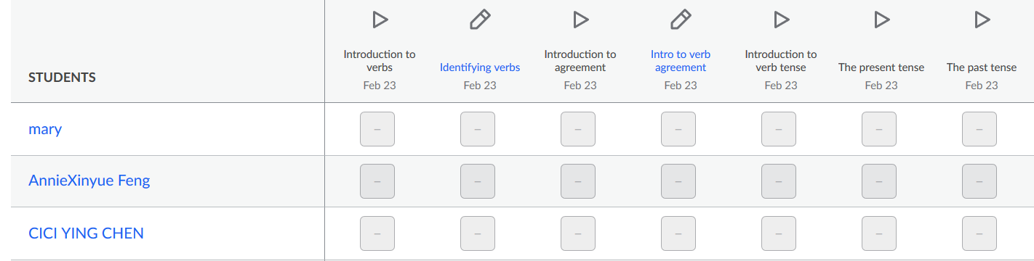1034x261 pixels.
Task: Click the play icon above The past tense
Action: point(982,20)
